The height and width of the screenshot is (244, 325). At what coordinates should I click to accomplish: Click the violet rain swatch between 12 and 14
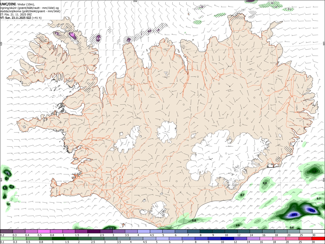[240, 239]
